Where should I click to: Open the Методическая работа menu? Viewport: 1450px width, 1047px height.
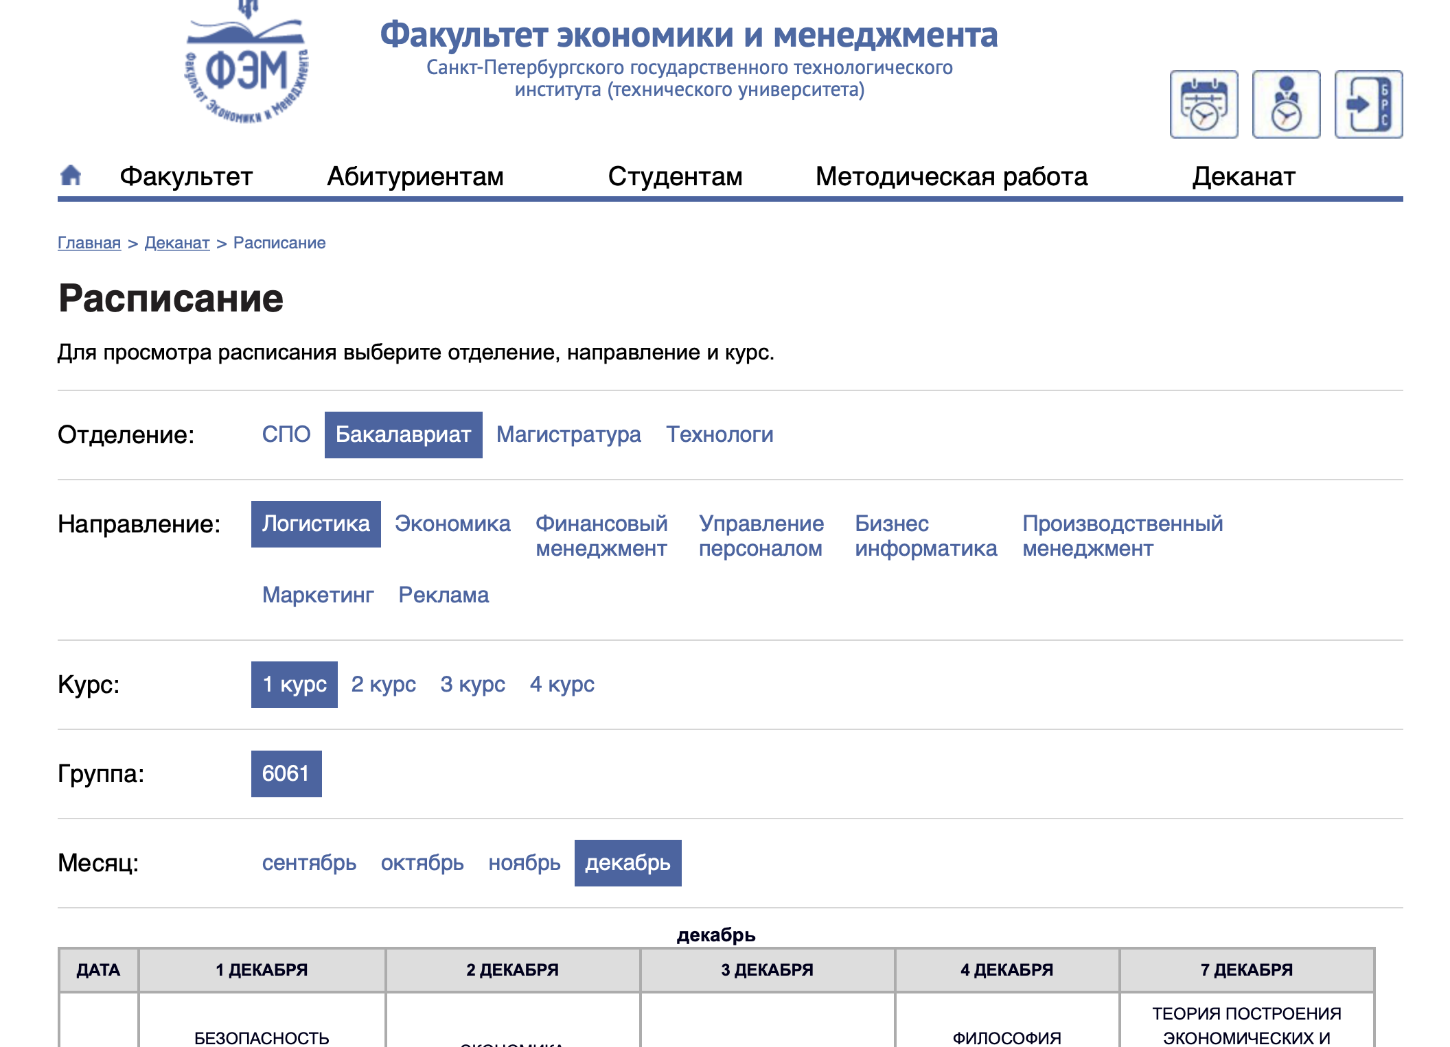point(952,176)
